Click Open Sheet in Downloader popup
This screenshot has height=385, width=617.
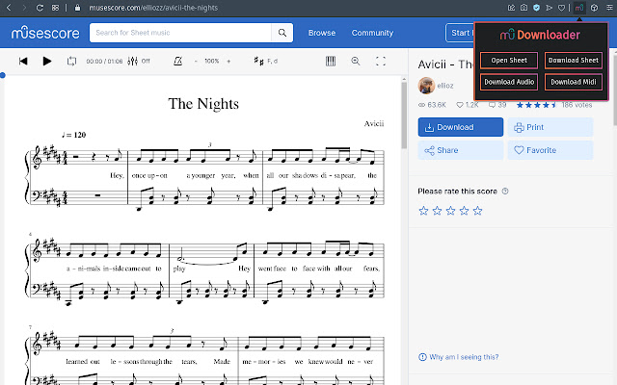(x=509, y=60)
